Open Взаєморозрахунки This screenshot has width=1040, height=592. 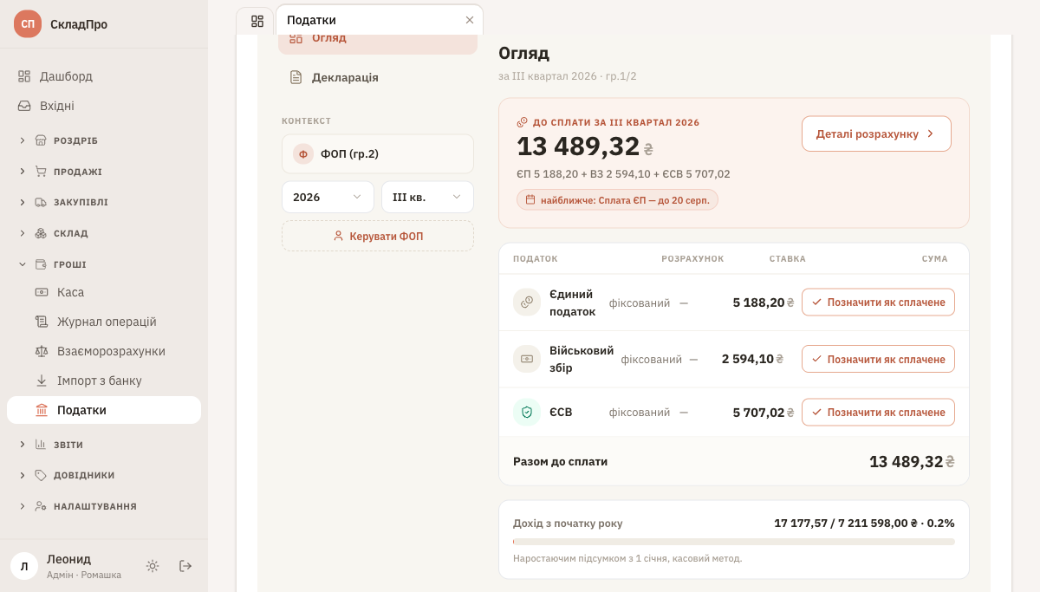104,351
